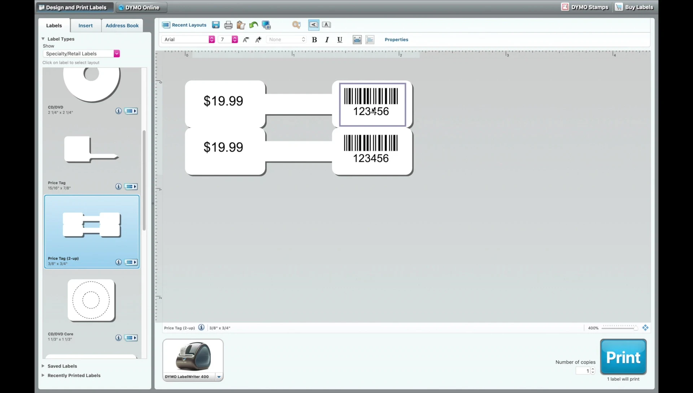
Task: Click the big Print button
Action: 623,357
